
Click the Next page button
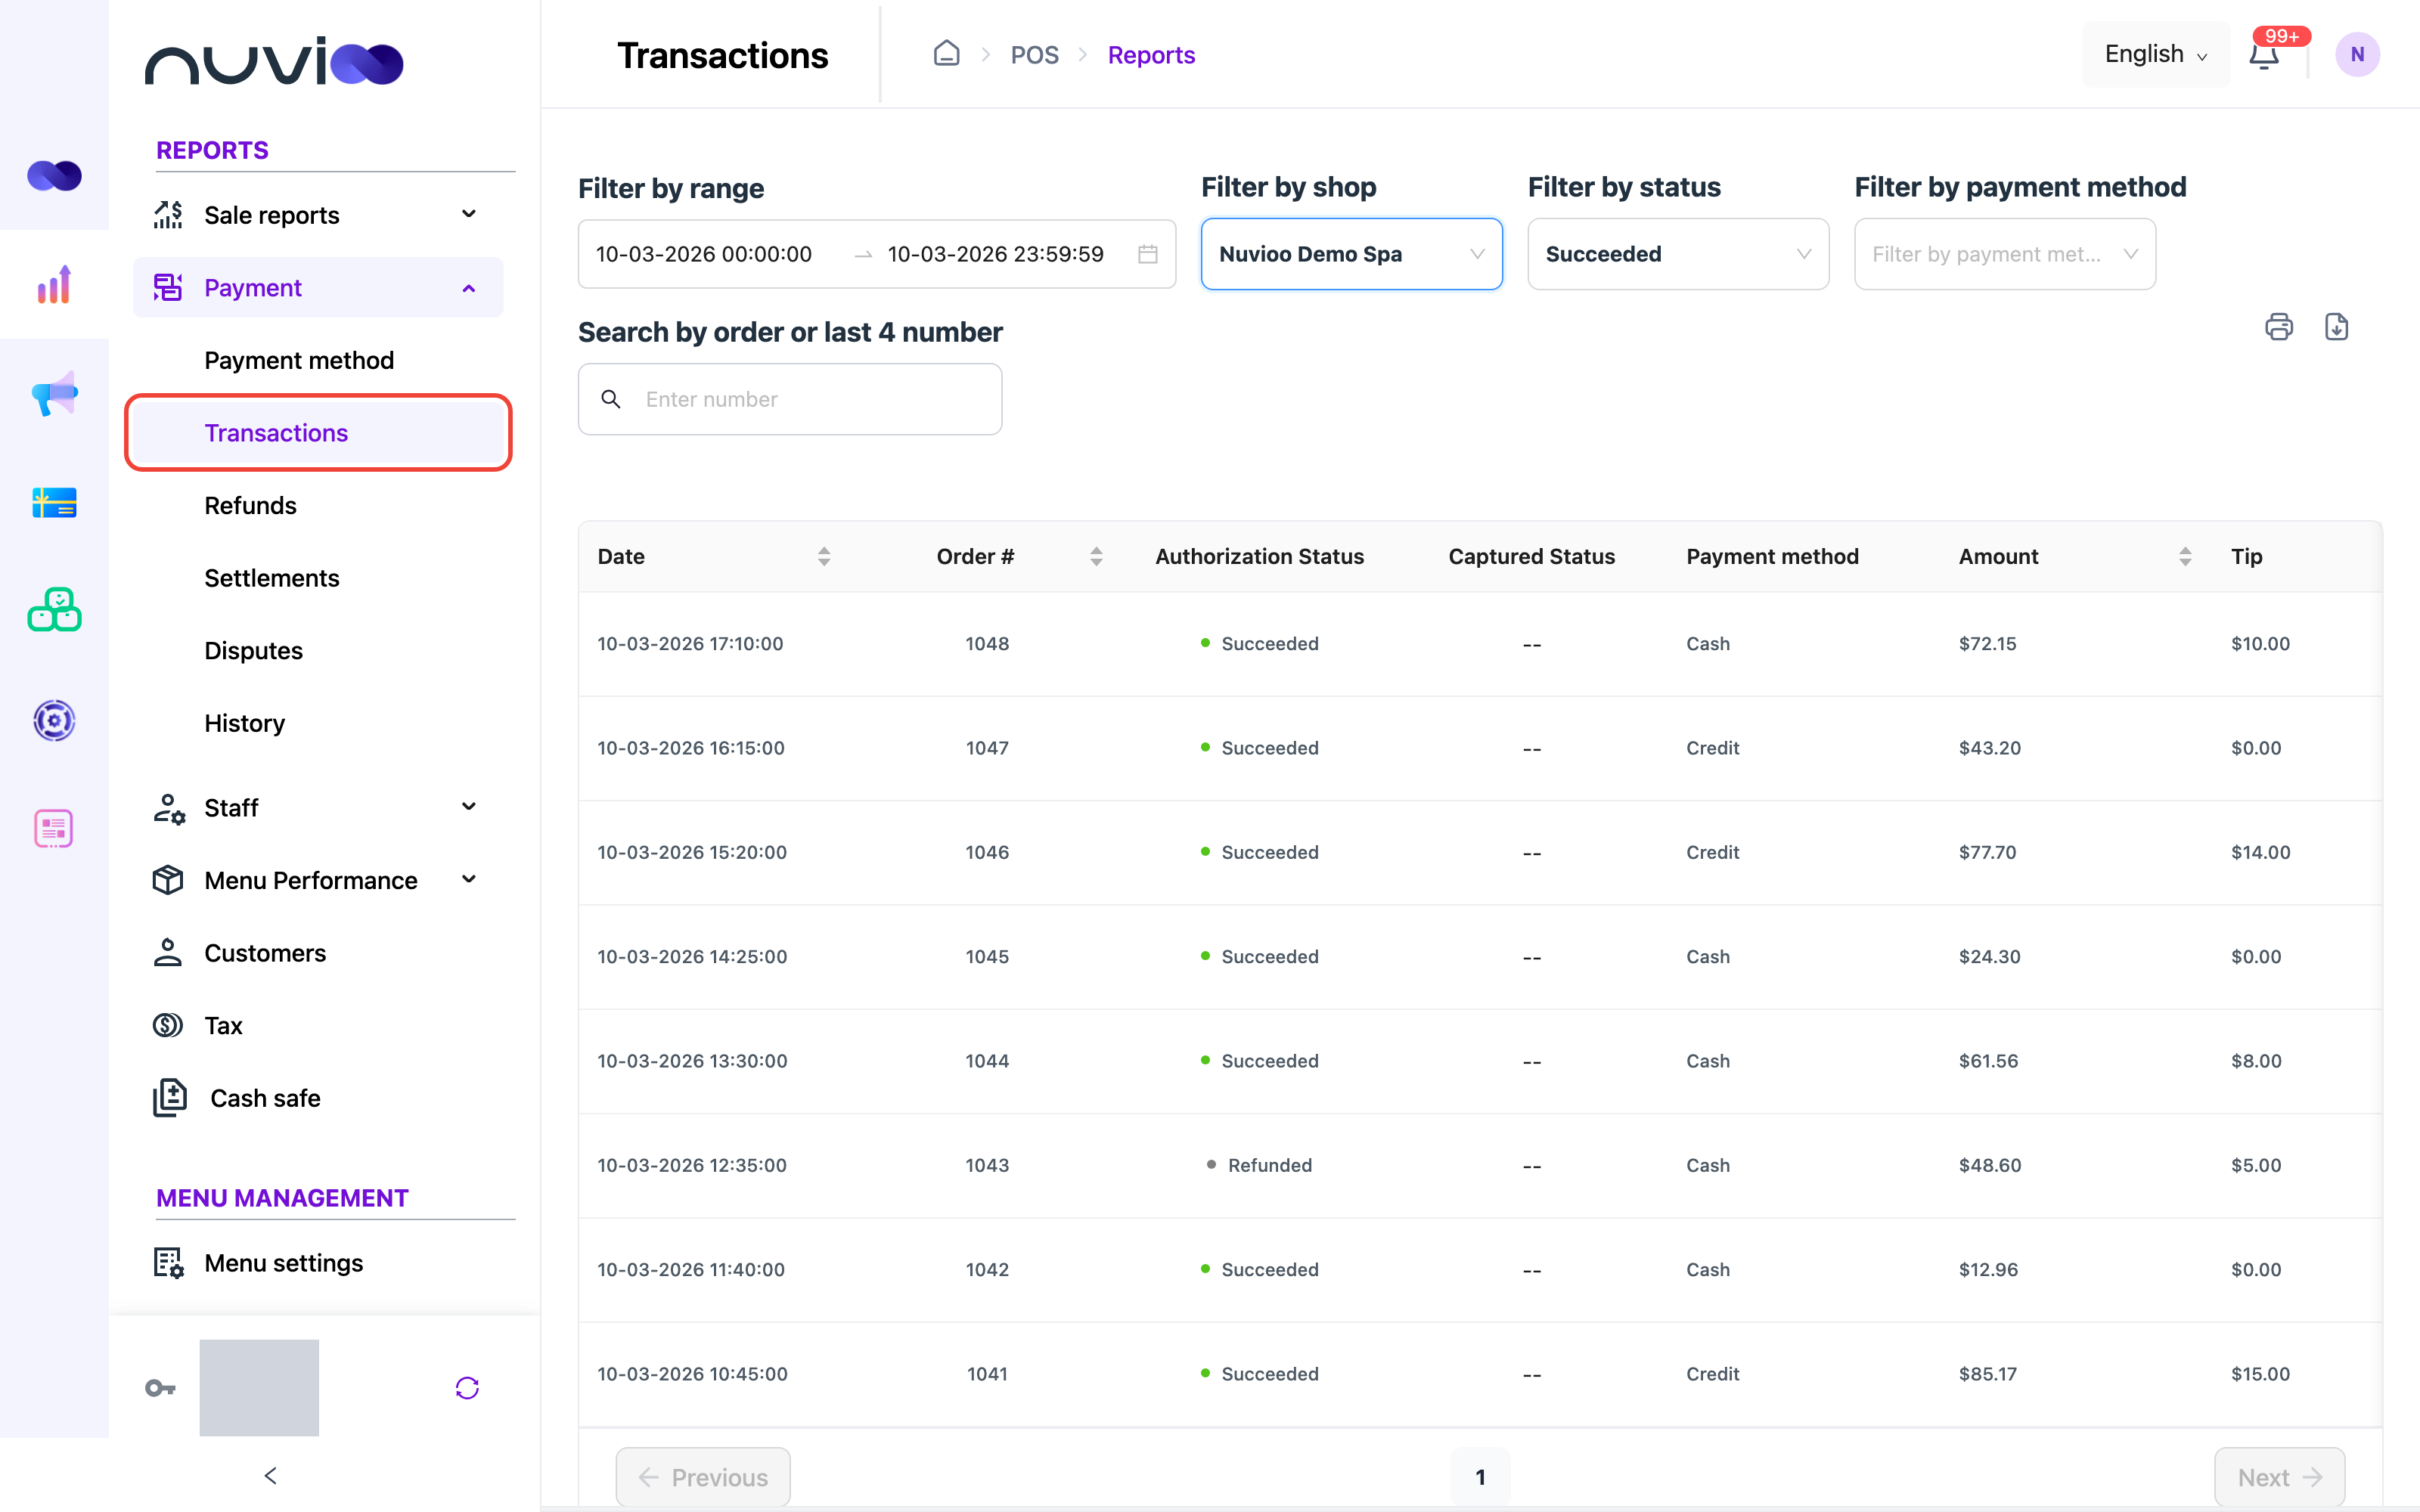tap(2279, 1476)
